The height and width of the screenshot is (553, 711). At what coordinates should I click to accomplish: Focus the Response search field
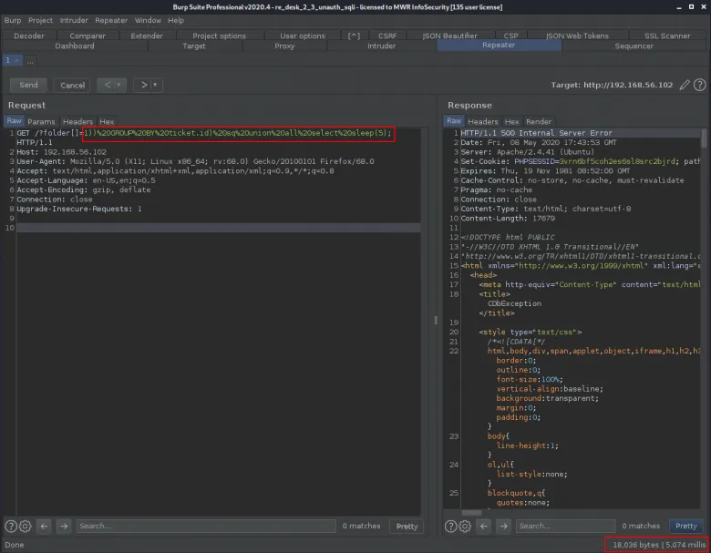click(x=565, y=526)
